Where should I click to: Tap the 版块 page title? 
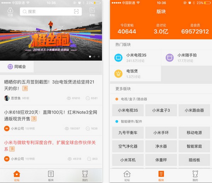coord(161,12)
